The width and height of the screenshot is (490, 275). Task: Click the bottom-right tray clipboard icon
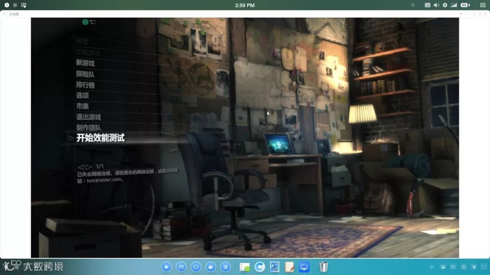(463, 267)
